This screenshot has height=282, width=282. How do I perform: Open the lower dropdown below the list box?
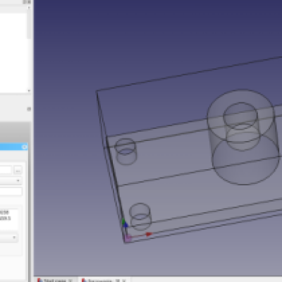[8, 238]
